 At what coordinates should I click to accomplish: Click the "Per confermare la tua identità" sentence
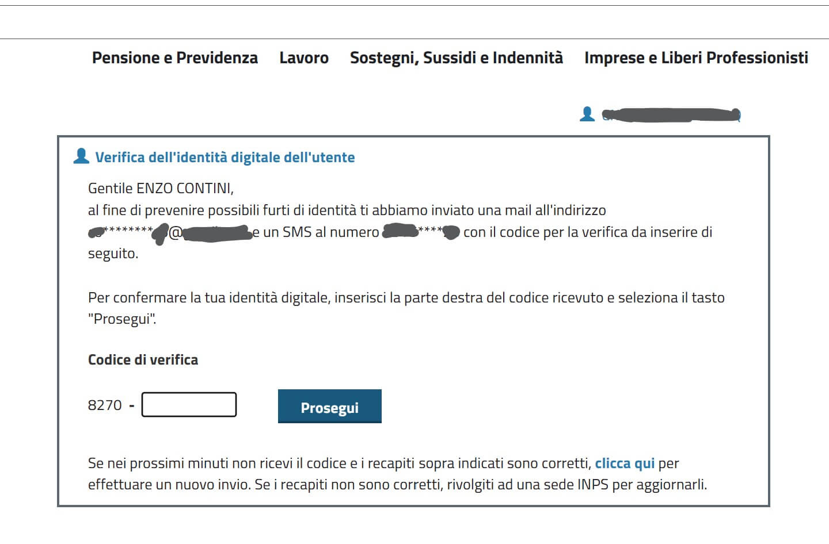point(210,298)
